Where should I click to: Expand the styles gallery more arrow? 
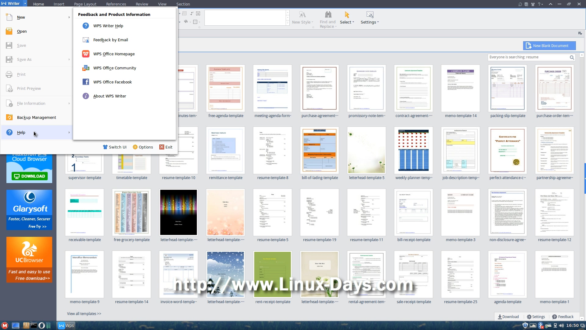[288, 23]
